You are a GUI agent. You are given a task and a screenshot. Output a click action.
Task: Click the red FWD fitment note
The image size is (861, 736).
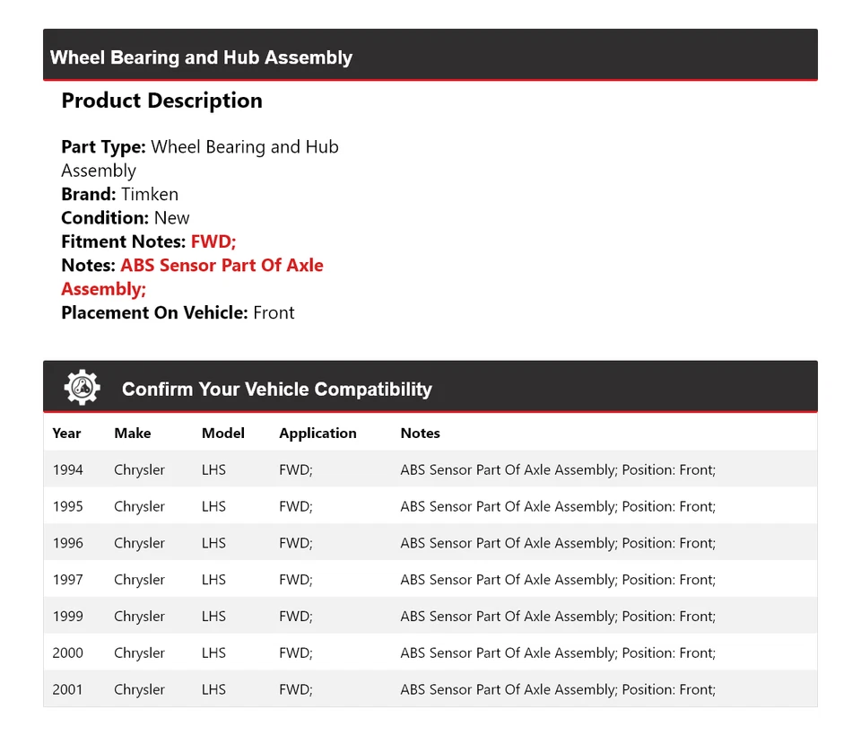213,241
